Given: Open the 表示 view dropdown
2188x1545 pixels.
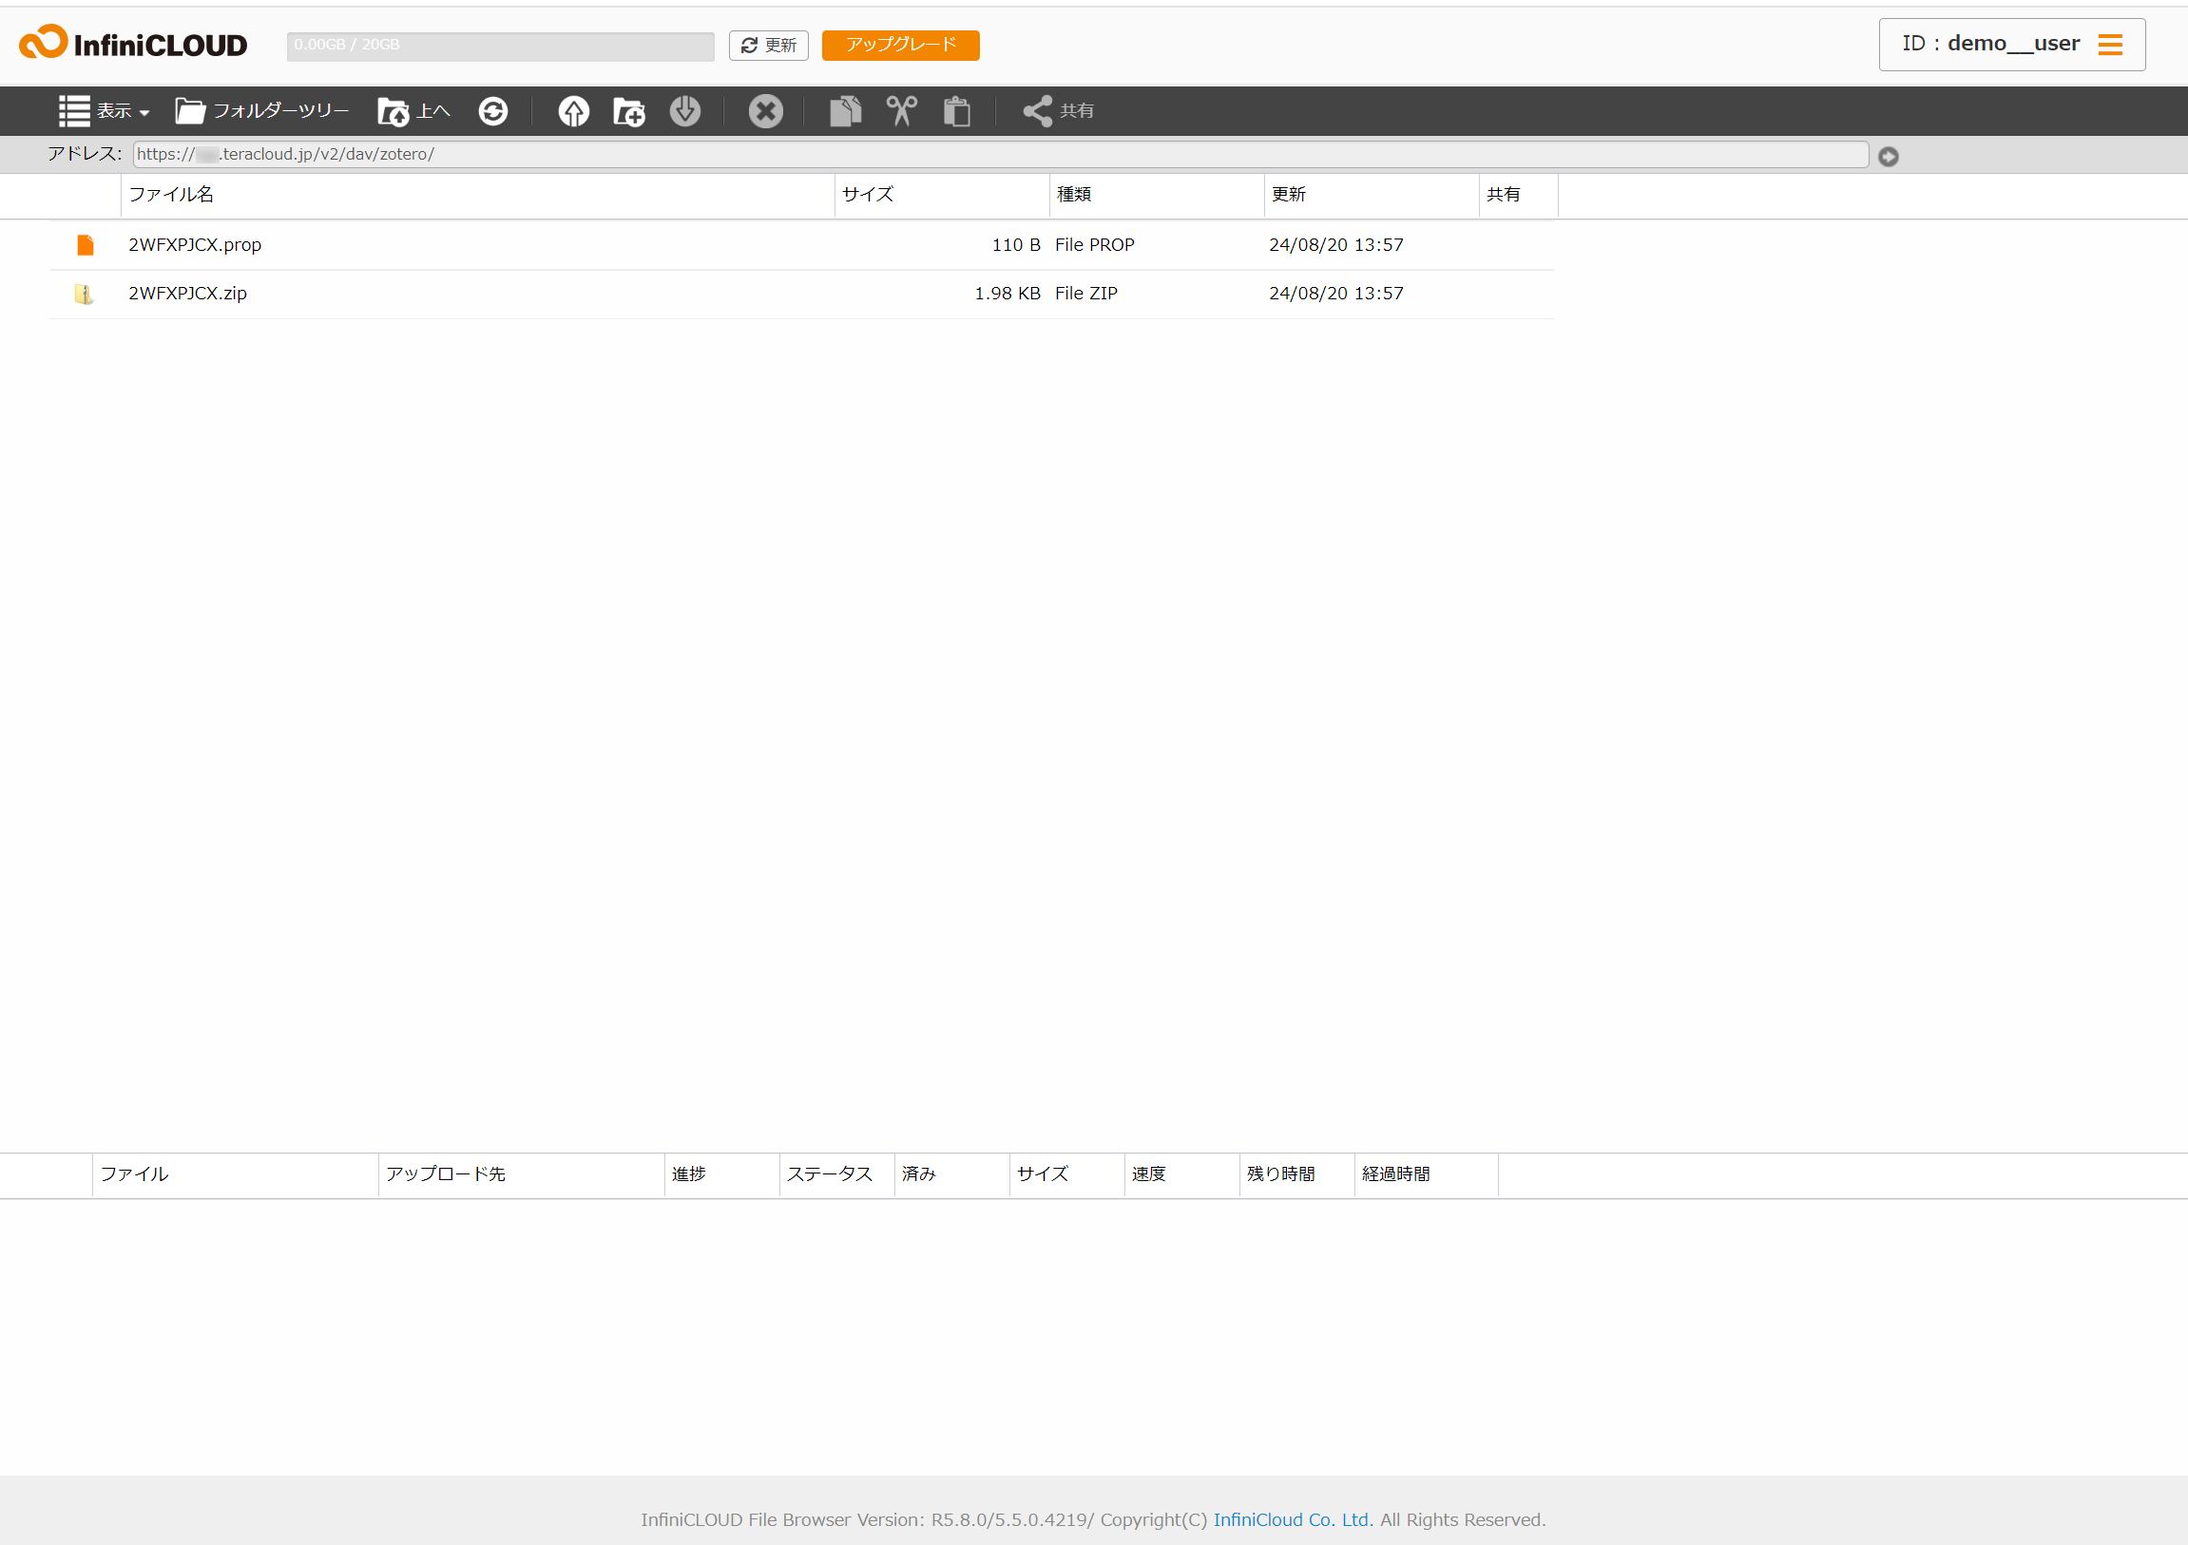Looking at the screenshot, I should [x=104, y=111].
